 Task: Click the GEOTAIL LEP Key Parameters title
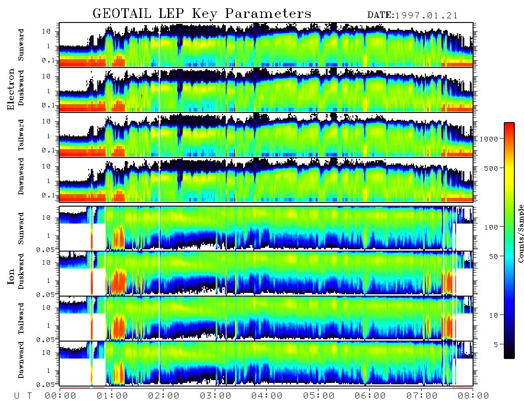[202, 14]
